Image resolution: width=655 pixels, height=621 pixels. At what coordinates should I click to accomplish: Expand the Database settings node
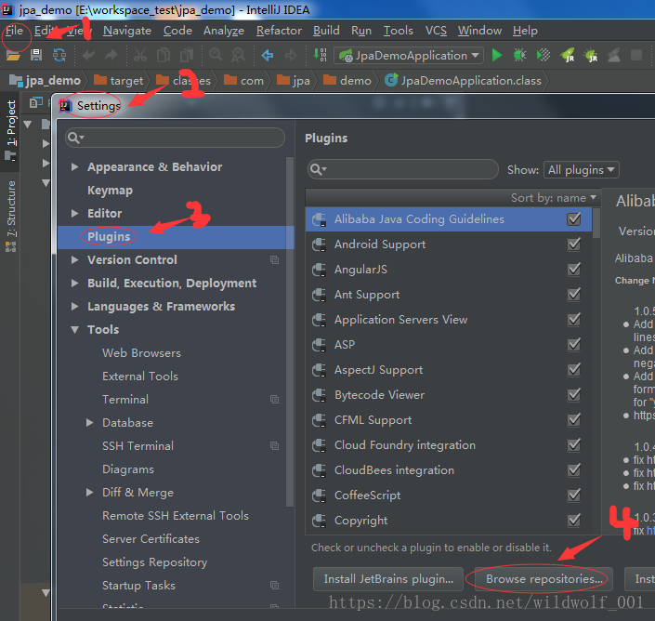(89, 422)
